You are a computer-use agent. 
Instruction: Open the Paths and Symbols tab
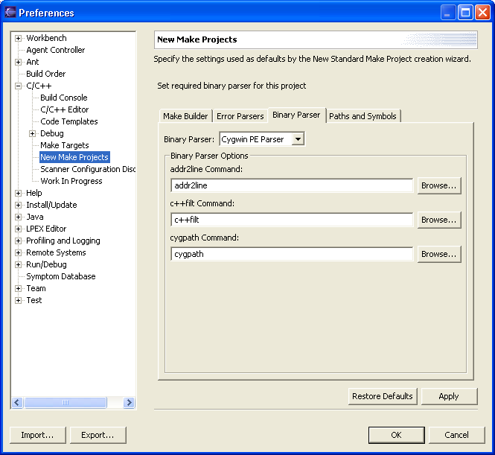coord(363,116)
